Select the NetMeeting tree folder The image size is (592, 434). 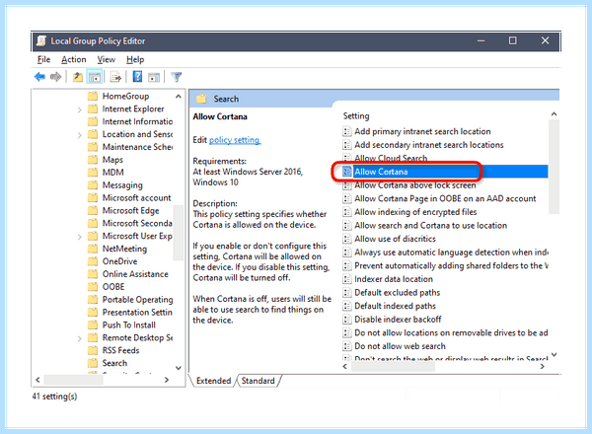point(124,249)
